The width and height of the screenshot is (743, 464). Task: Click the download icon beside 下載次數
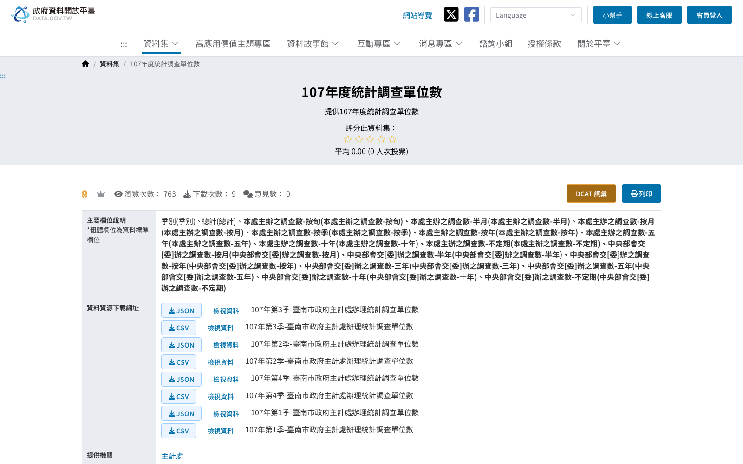(x=187, y=194)
